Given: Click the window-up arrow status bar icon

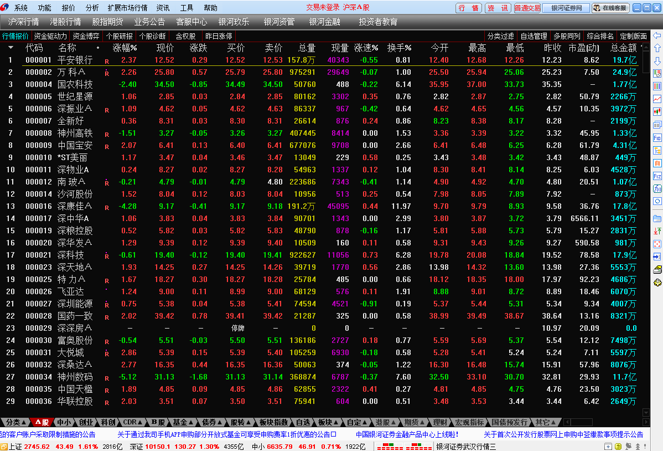Looking at the screenshot, I should (608, 447).
